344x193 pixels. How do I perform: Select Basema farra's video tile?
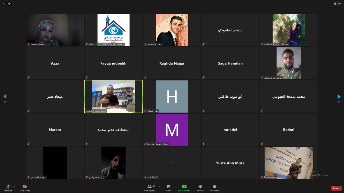(x=55, y=30)
